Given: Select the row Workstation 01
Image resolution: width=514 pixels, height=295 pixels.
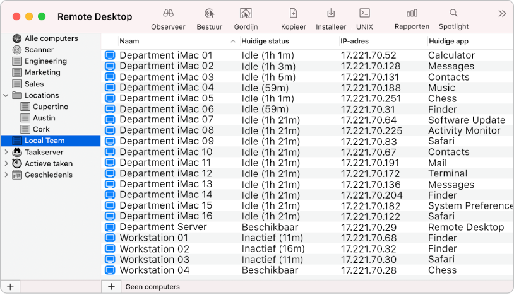Looking at the screenshot, I should click(x=308, y=238).
